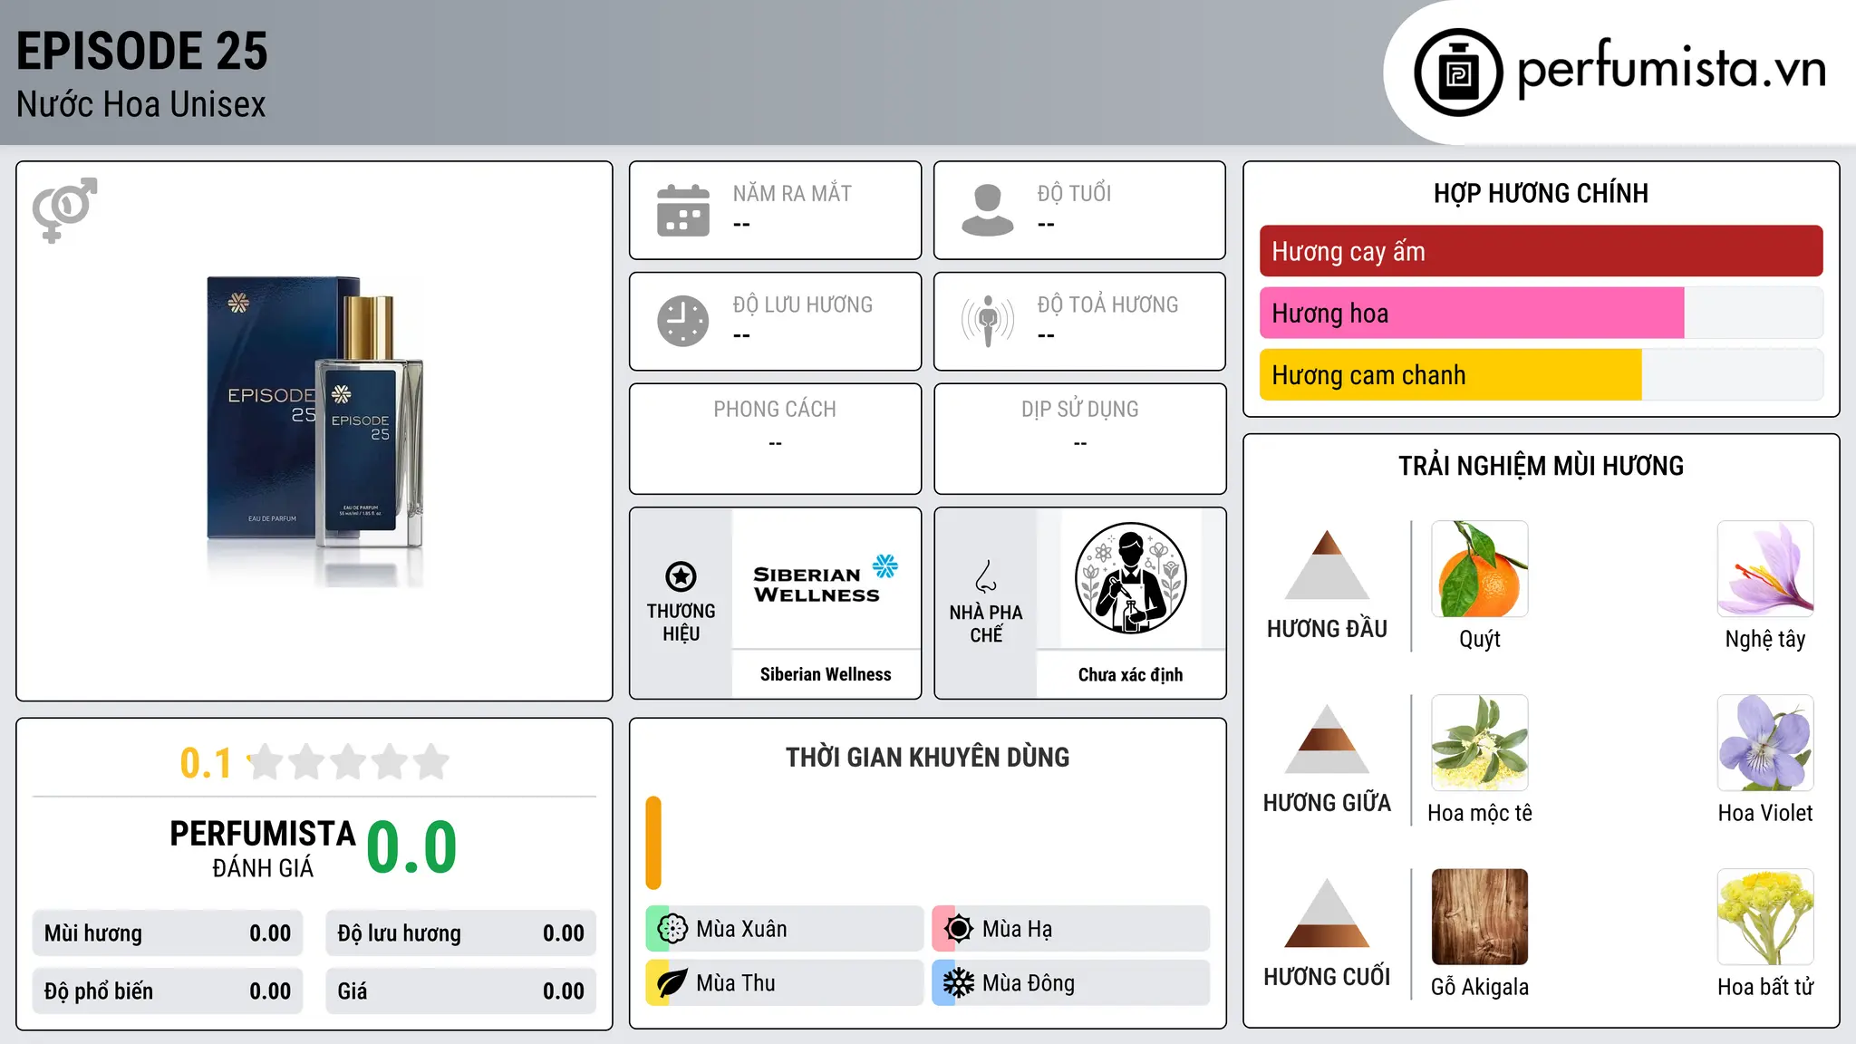
Task: Click the THỜI GIAN KHUYÊN DÙNG heading
Action: click(927, 757)
